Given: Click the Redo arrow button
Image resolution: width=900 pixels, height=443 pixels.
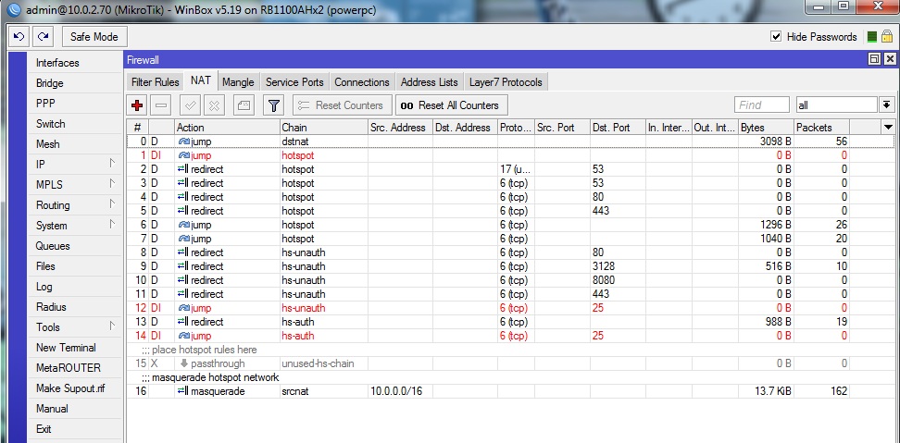Looking at the screenshot, I should point(43,37).
